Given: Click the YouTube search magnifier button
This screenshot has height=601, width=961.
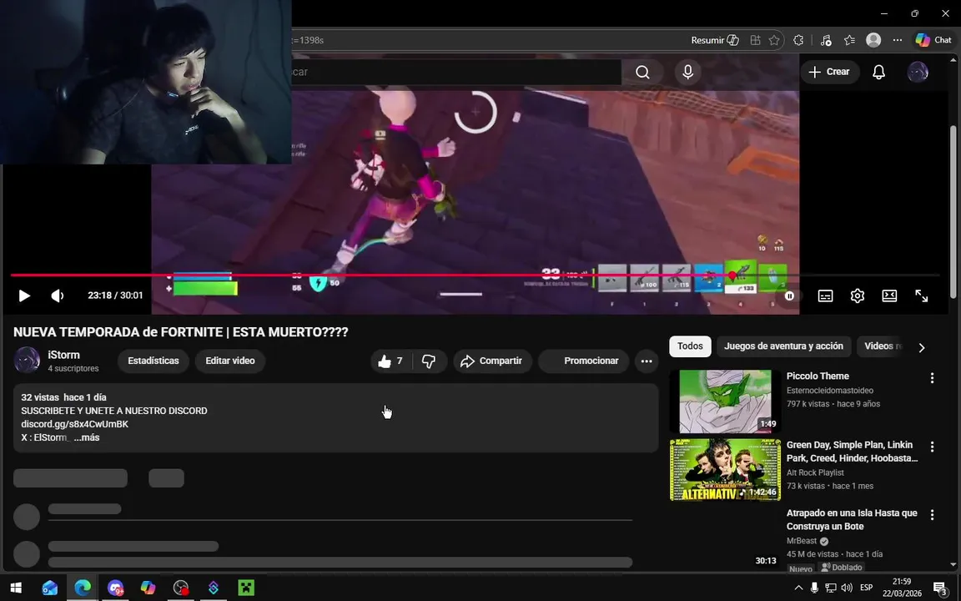Looking at the screenshot, I should [642, 72].
